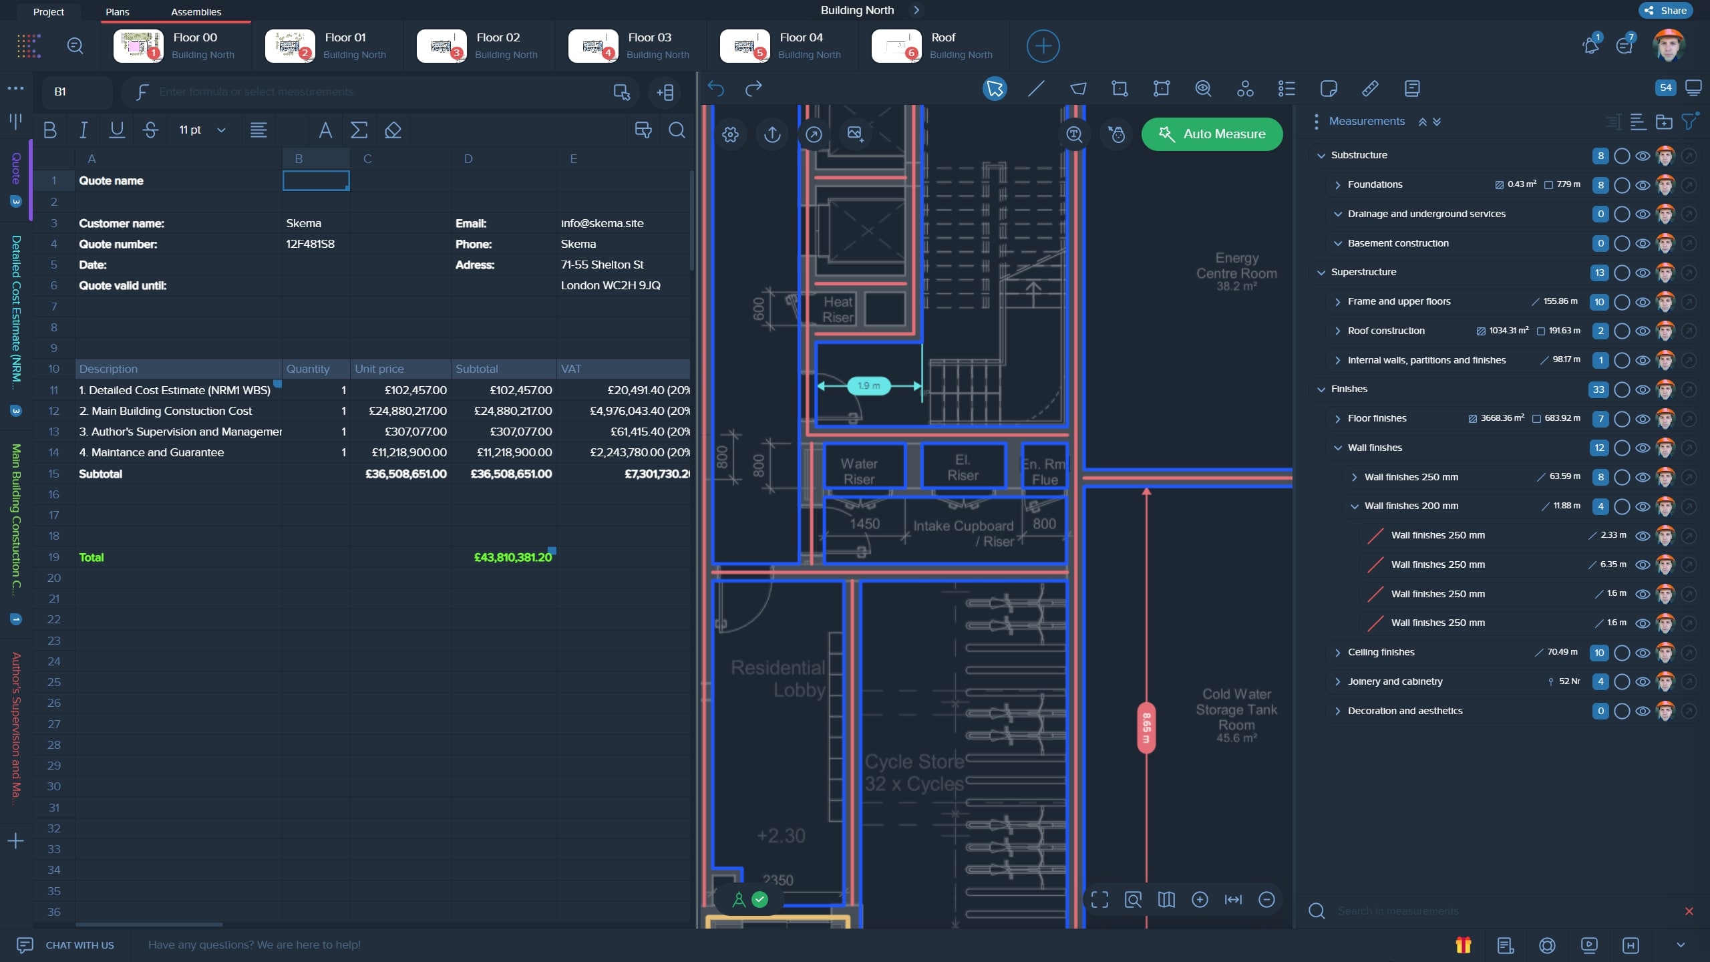
Task: Open the Ruler calibration tool
Action: [x=1370, y=88]
